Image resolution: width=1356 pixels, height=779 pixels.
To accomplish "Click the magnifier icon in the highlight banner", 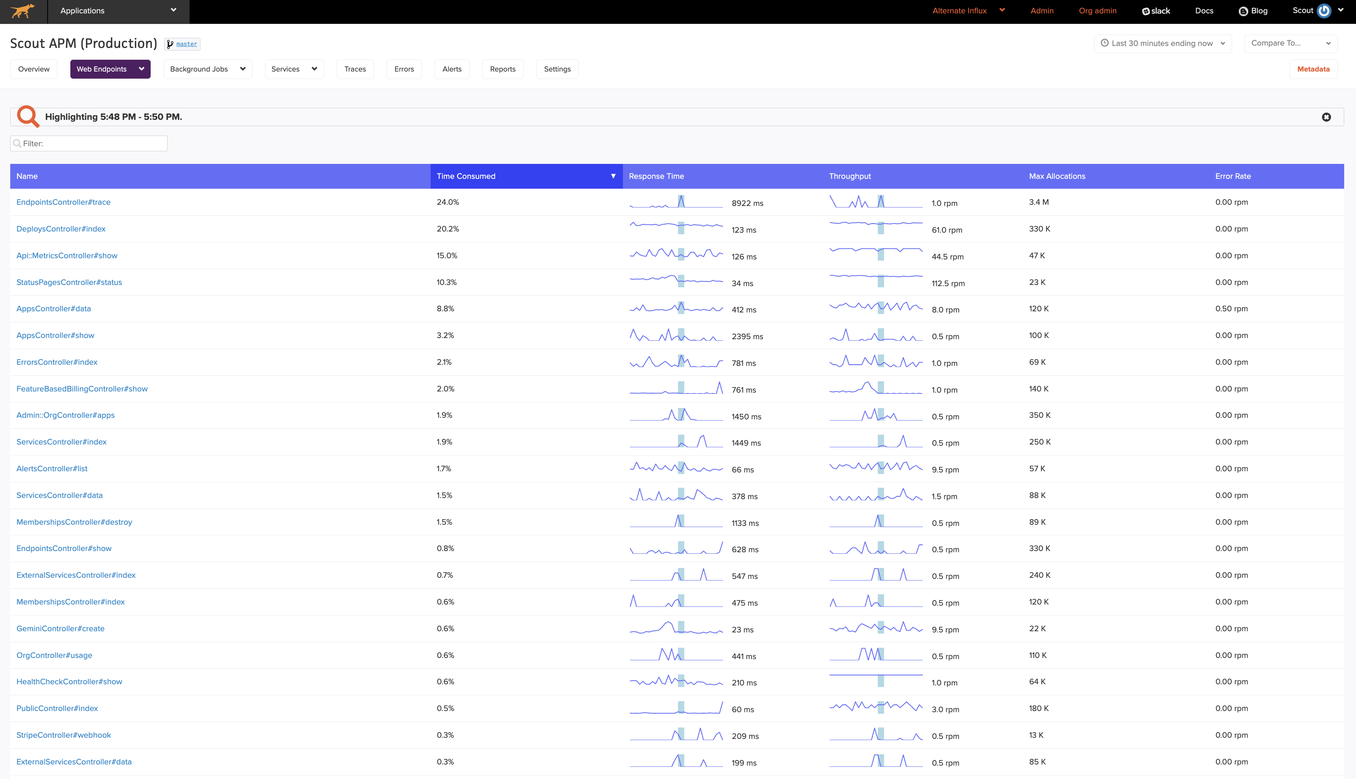I will 28,116.
